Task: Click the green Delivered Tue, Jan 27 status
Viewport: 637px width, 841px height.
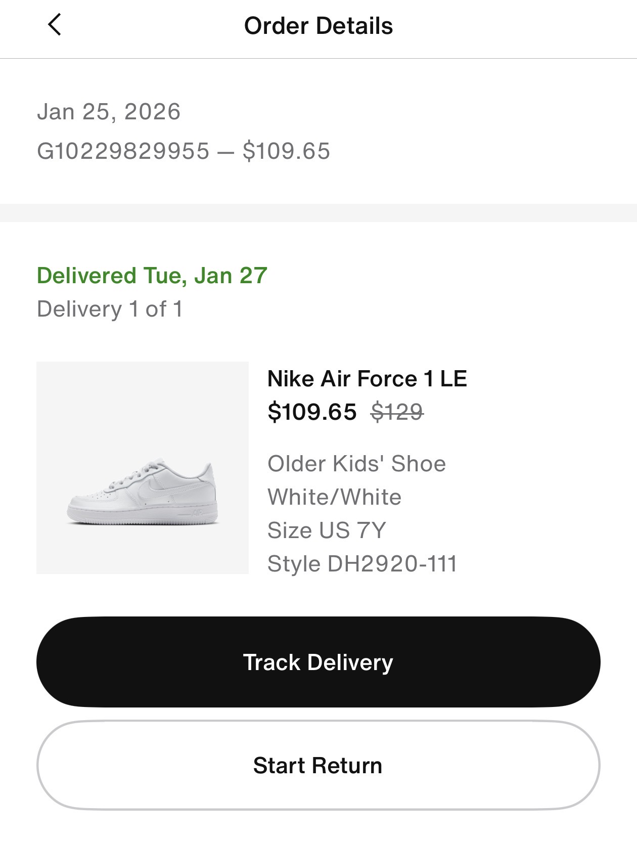Action: [x=152, y=276]
